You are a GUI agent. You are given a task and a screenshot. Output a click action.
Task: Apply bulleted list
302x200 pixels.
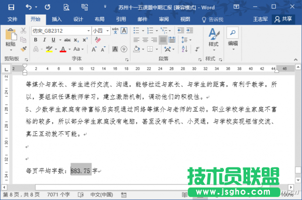click(136, 30)
